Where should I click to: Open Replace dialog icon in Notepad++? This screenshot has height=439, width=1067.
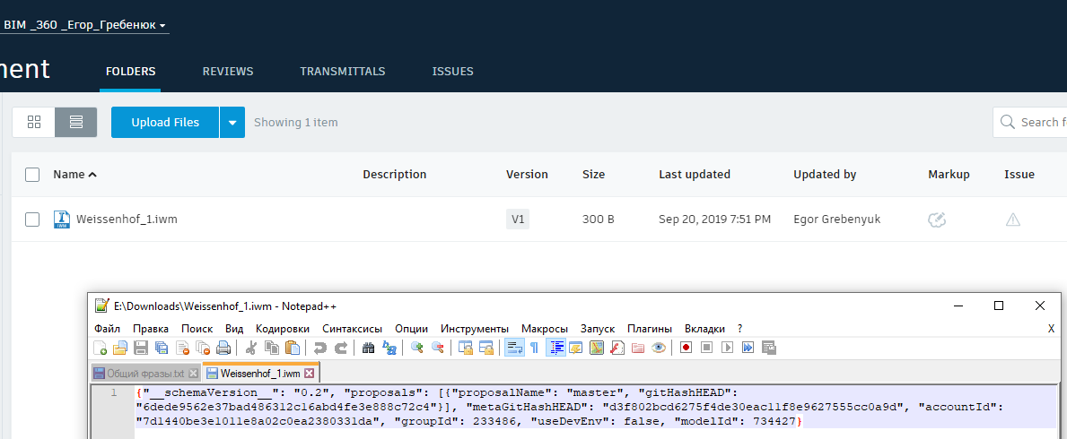tap(389, 348)
